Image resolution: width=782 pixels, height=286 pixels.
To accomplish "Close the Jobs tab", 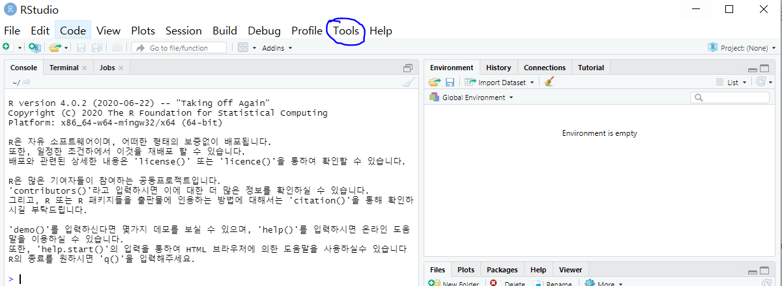I will [x=121, y=68].
